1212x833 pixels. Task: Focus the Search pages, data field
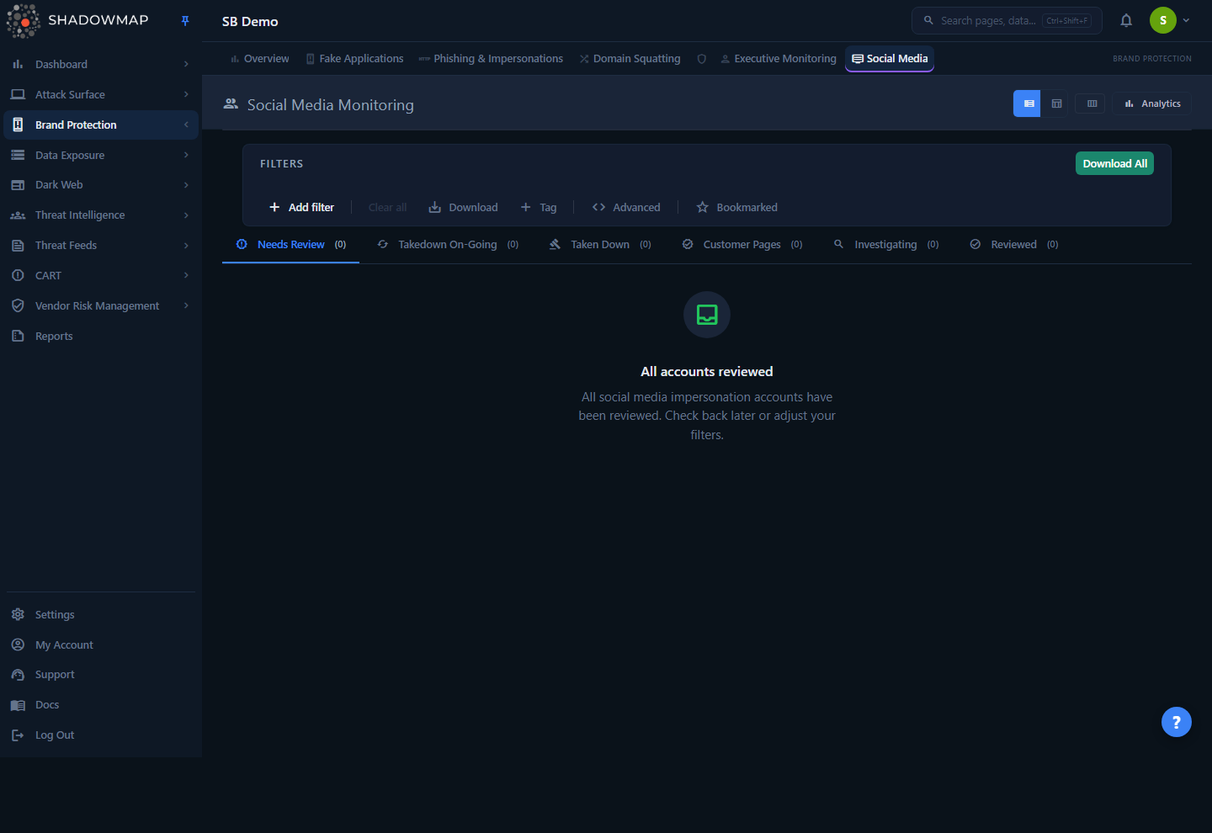pyautogui.click(x=1007, y=20)
